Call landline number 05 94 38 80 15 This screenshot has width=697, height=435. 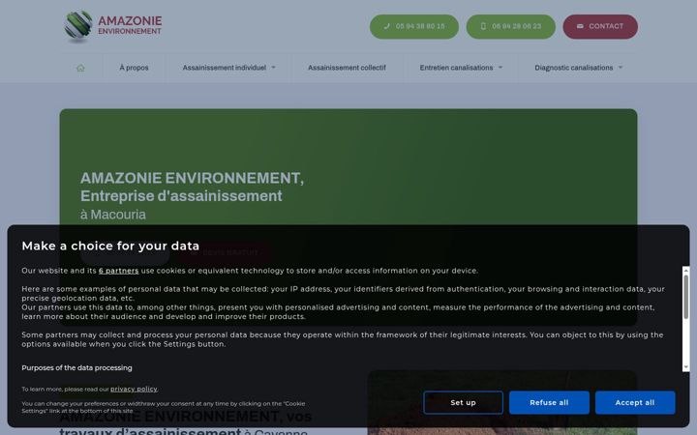pyautogui.click(x=414, y=27)
